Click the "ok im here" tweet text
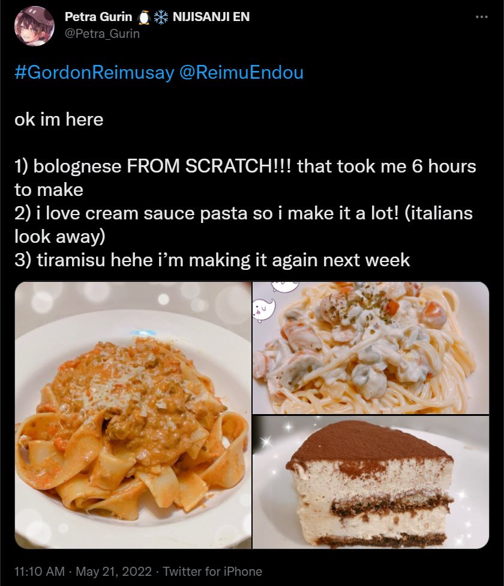 (59, 120)
